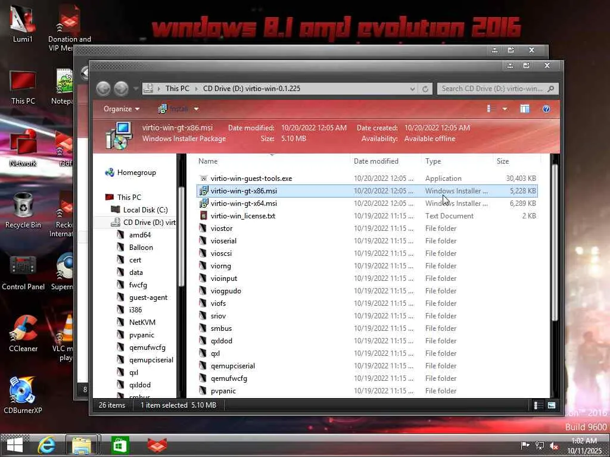This screenshot has height=457, width=610.
Task: Select the vioserial folder row
Action: tap(367, 241)
